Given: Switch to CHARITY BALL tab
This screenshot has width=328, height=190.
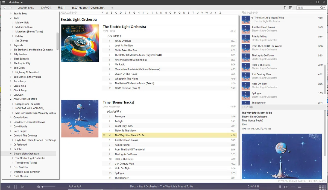Looking at the screenshot, I should pyautogui.click(x=26, y=8).
